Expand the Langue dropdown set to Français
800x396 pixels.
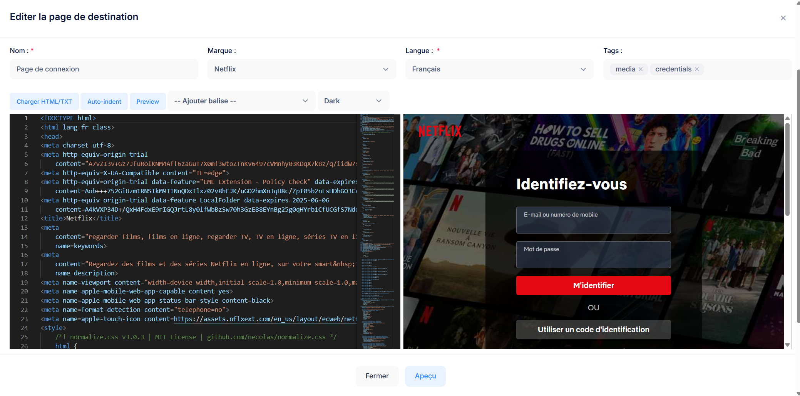click(x=499, y=69)
